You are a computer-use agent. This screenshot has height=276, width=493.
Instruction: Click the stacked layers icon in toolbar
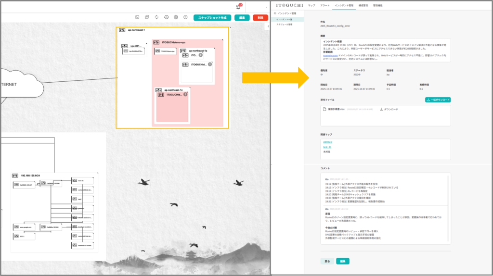[x=147, y=17]
